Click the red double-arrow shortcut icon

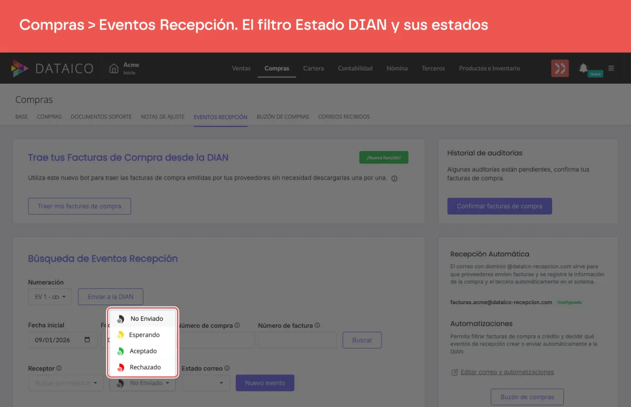coord(560,68)
